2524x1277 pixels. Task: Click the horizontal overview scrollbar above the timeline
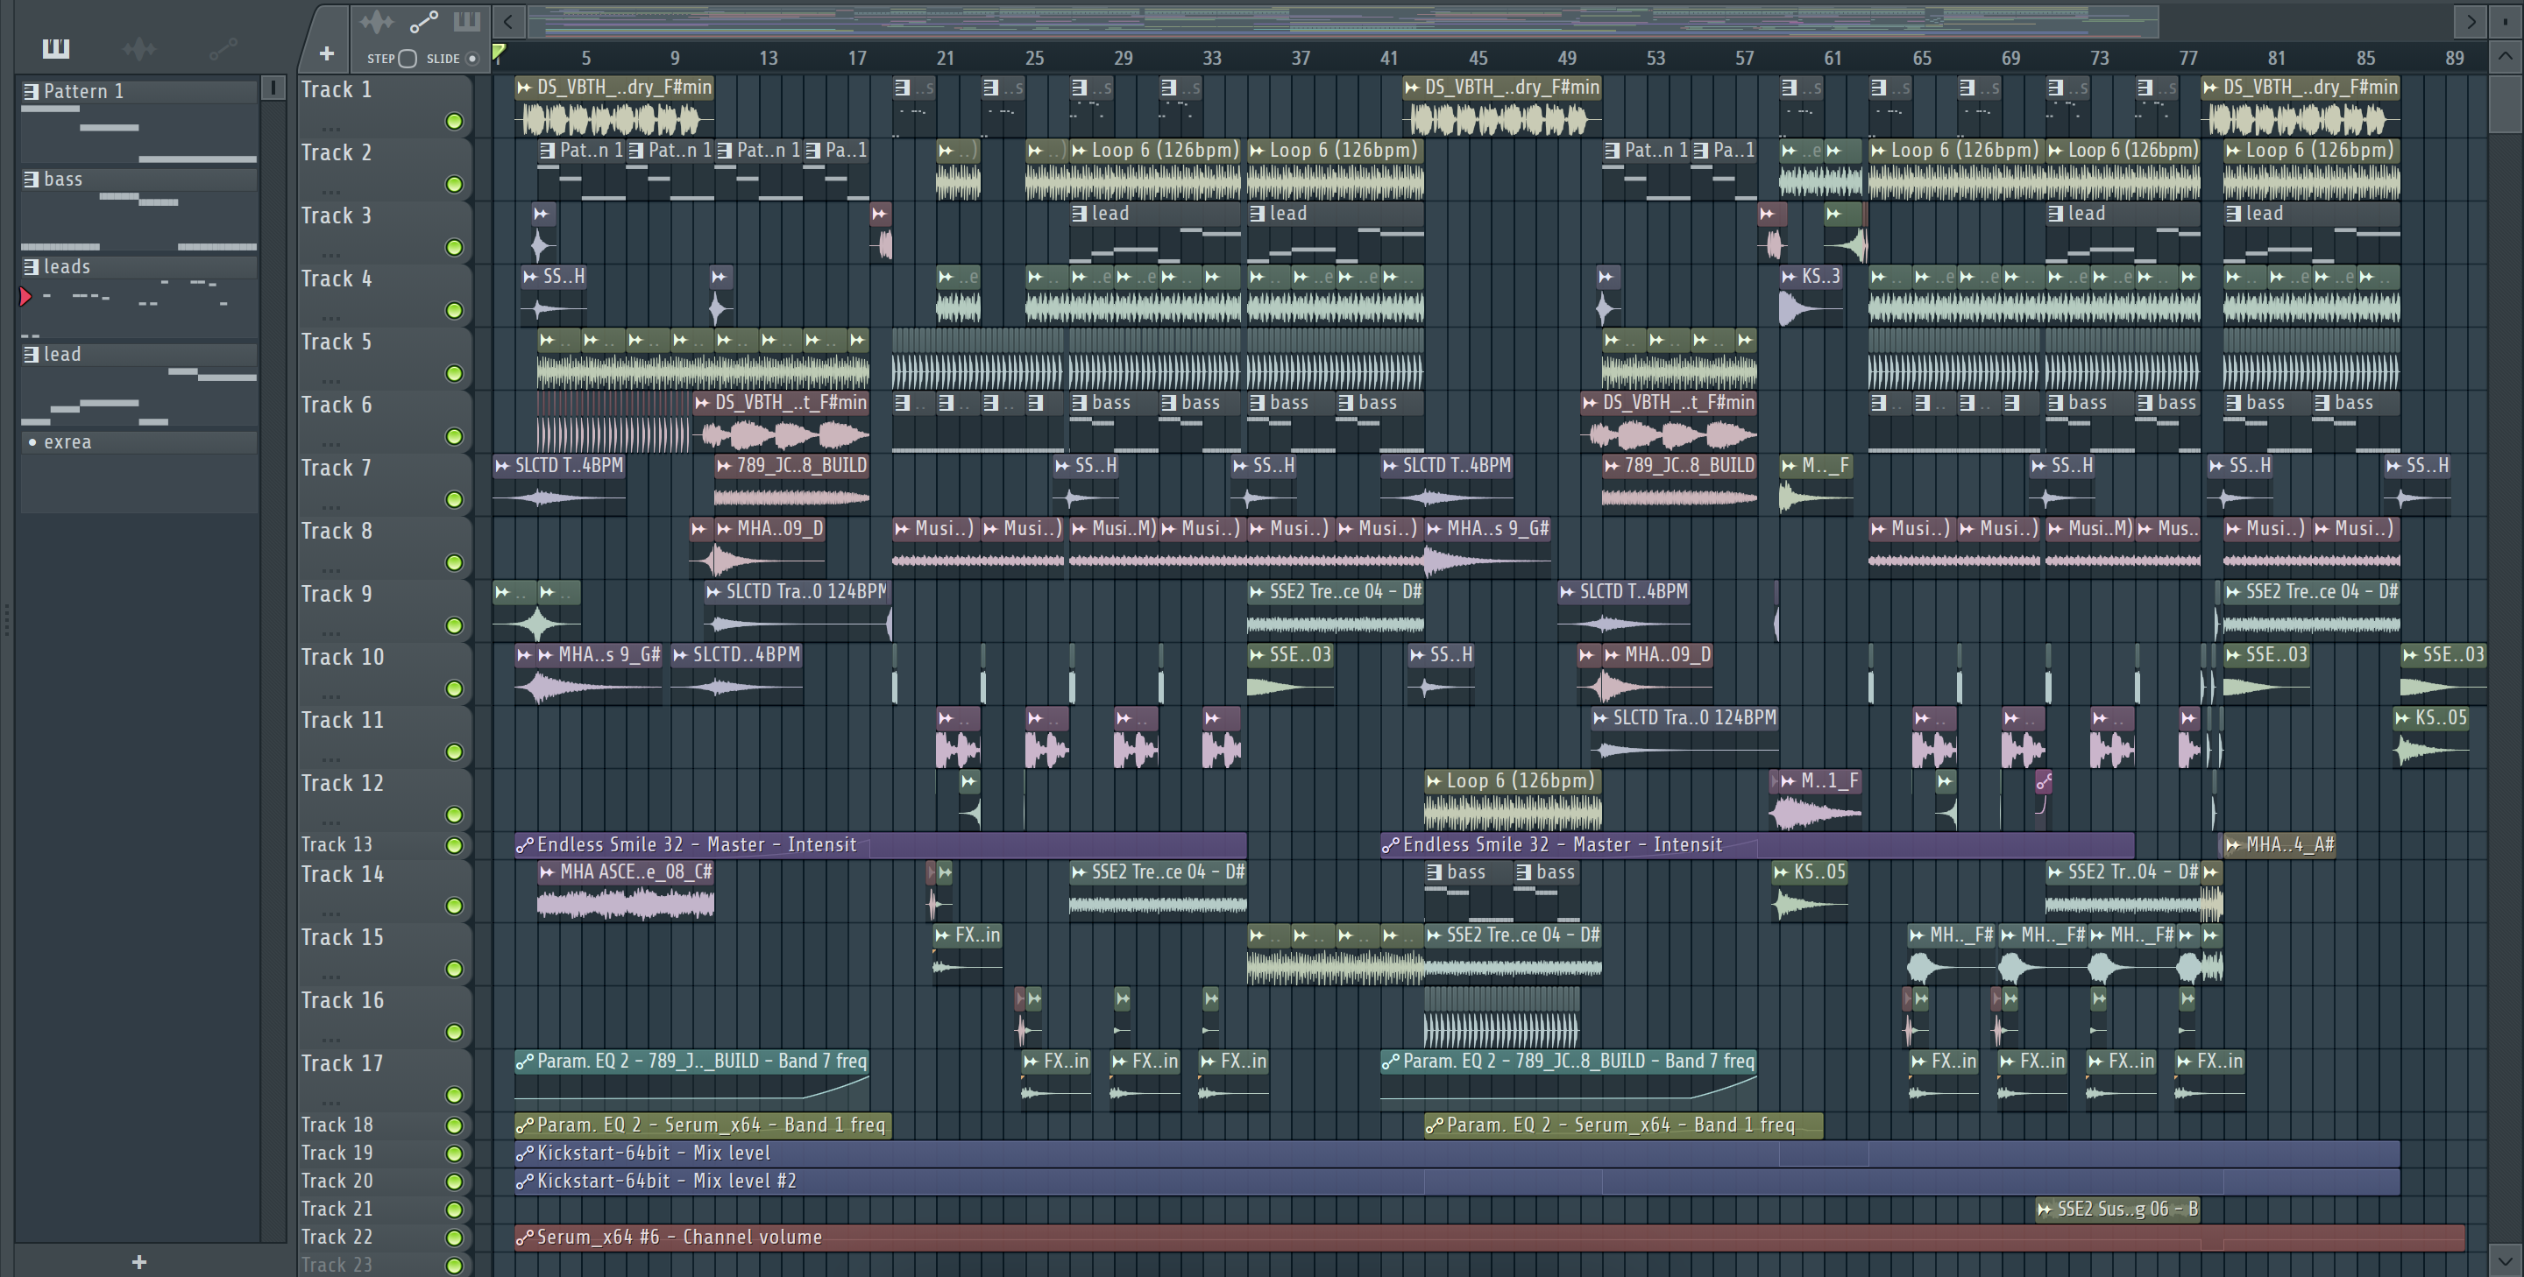click(x=1343, y=20)
